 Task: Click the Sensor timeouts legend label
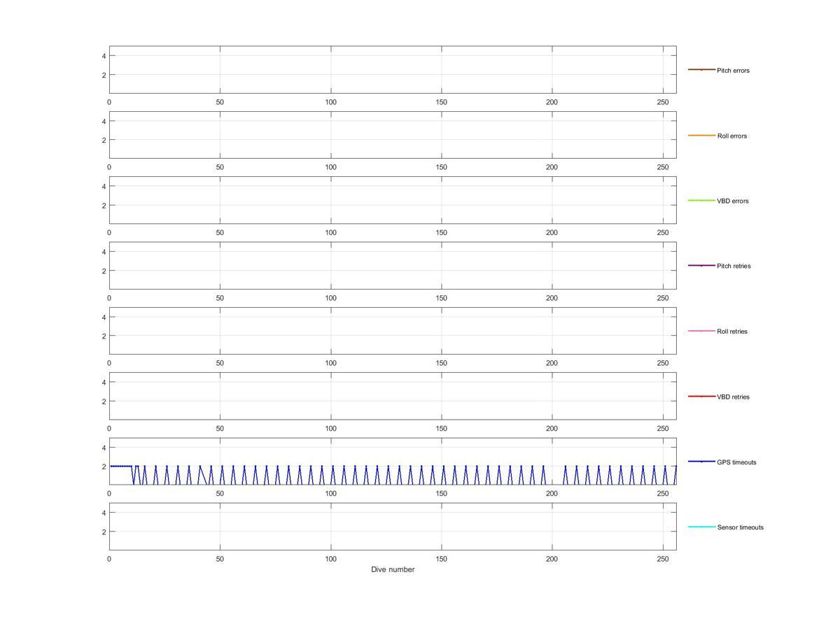tap(740, 527)
